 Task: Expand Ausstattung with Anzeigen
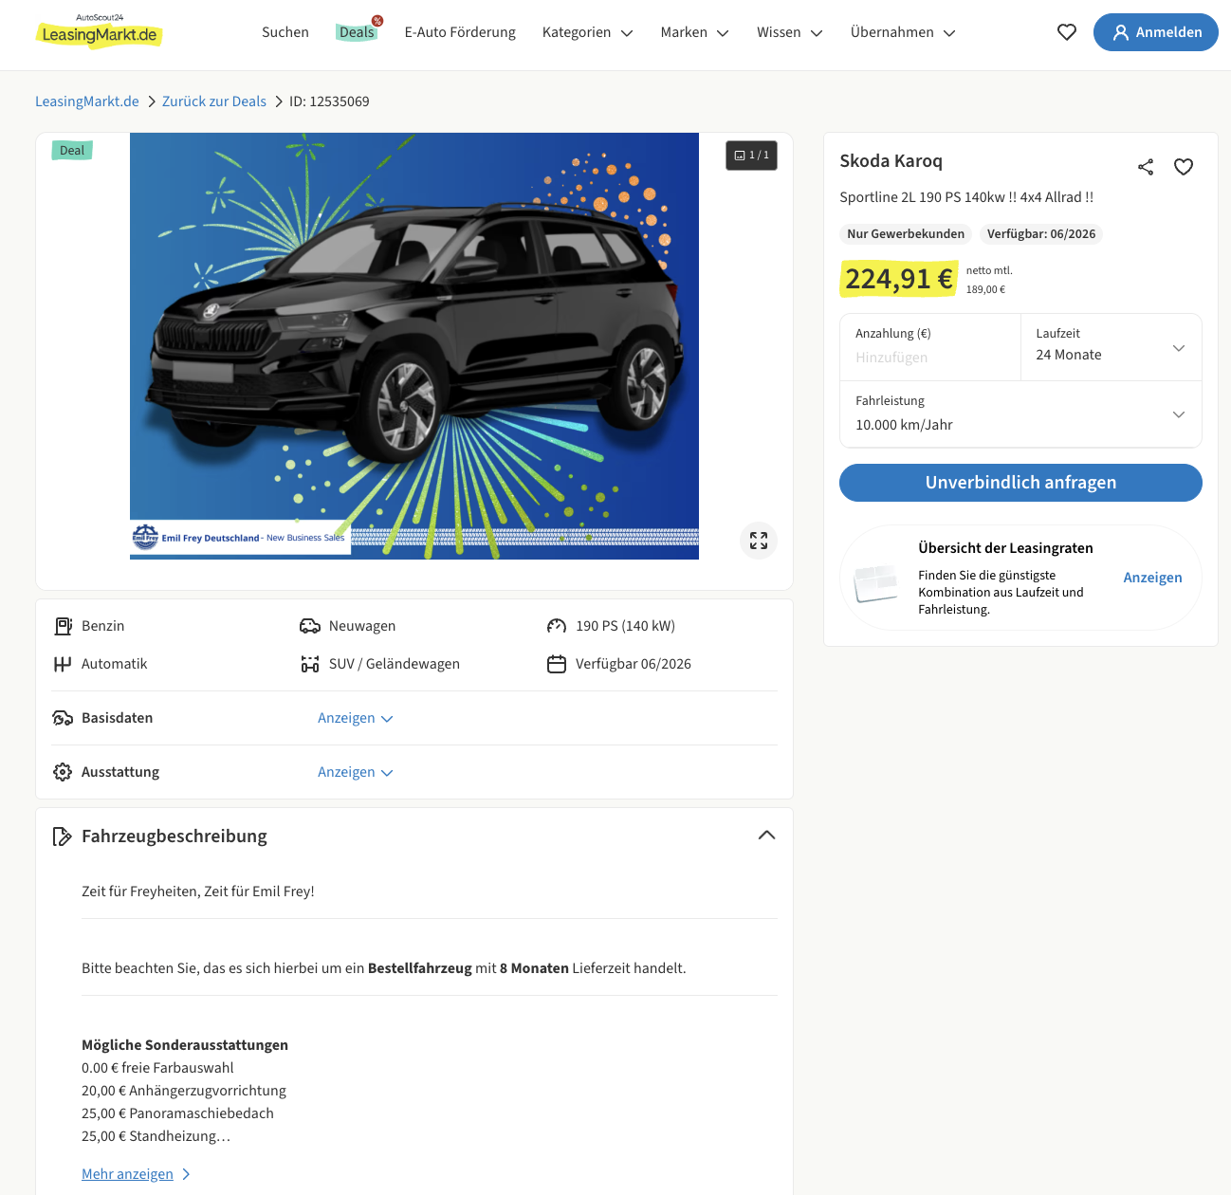pyautogui.click(x=356, y=772)
